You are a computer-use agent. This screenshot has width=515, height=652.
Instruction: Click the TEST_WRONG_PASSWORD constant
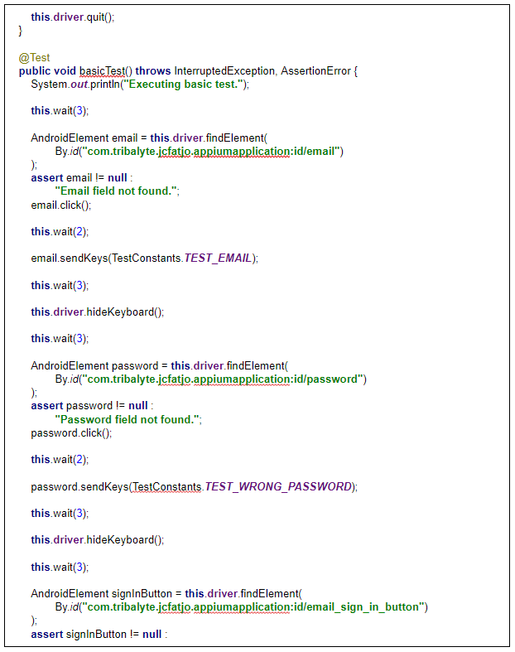[278, 486]
